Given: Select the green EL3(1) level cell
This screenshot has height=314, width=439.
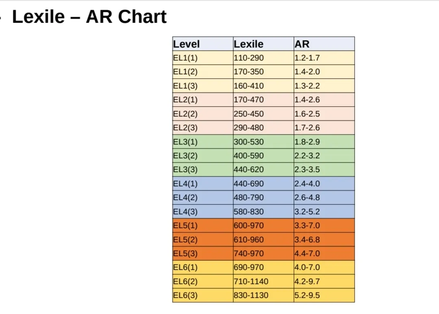Looking at the screenshot, I should pos(202,142).
